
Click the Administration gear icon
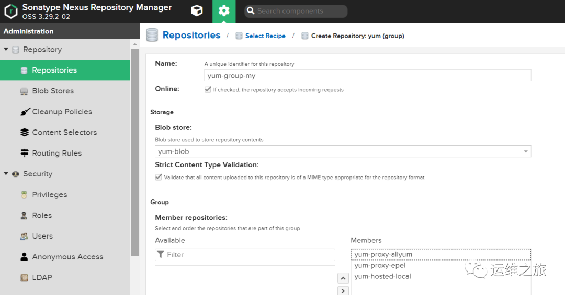click(x=224, y=11)
